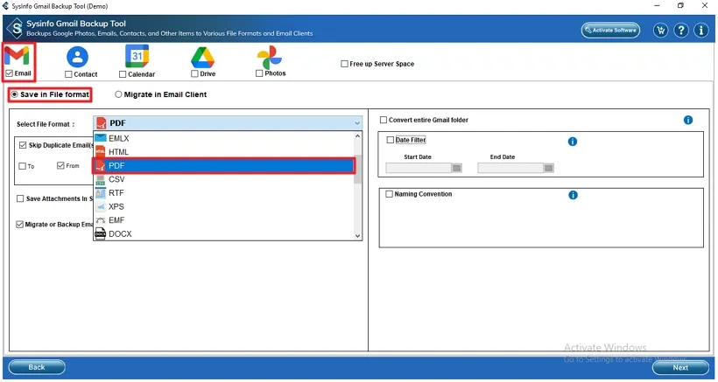Choose CSV from the format list
The height and width of the screenshot is (382, 718).
point(116,179)
